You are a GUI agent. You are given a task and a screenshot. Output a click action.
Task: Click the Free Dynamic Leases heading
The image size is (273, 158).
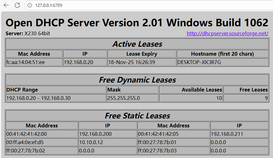click(137, 80)
